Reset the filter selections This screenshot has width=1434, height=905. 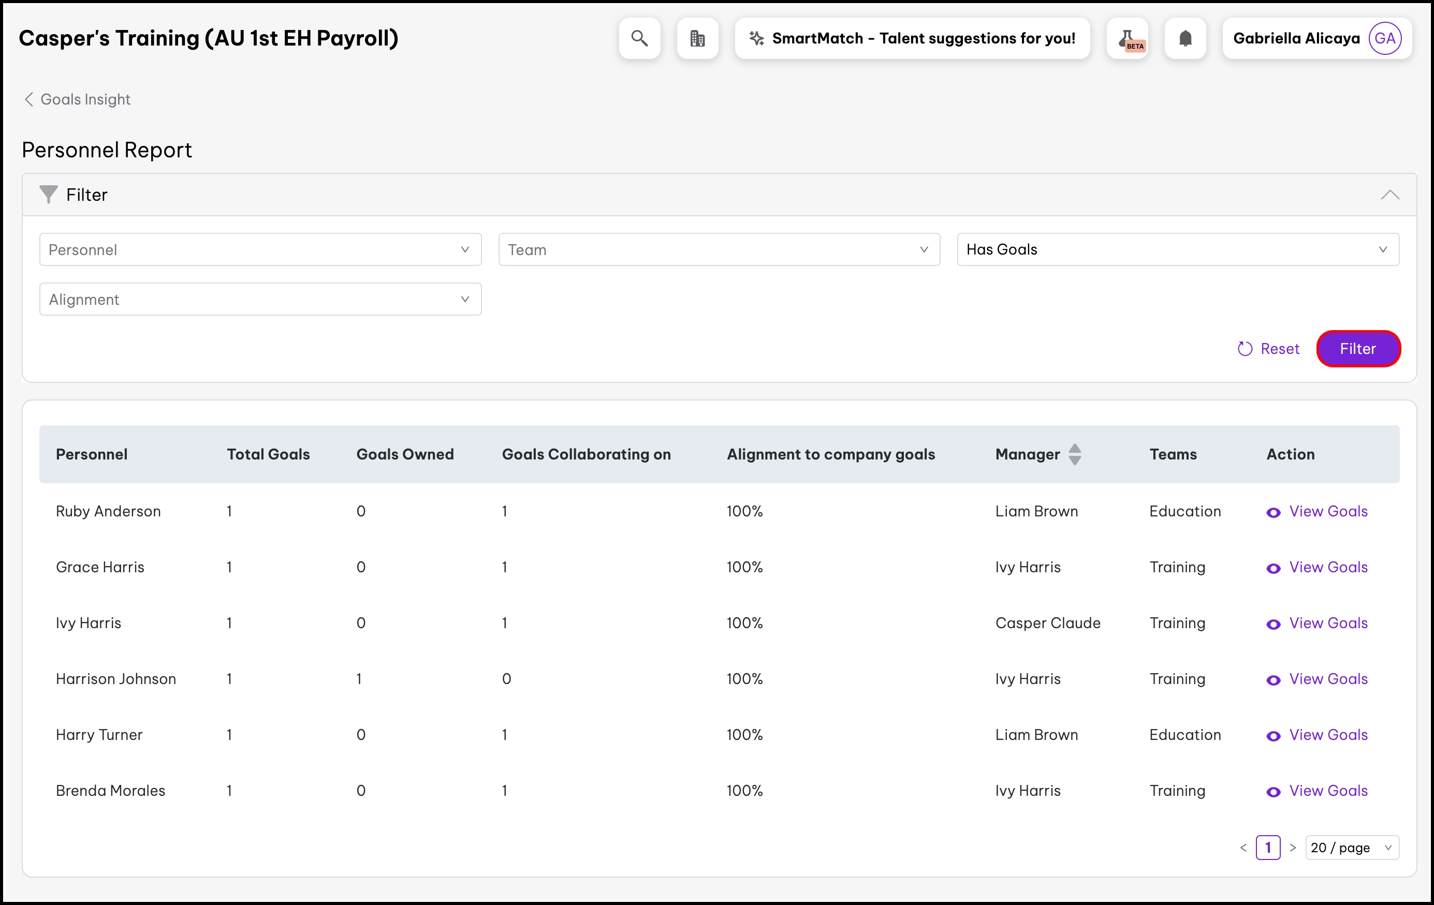1268,349
